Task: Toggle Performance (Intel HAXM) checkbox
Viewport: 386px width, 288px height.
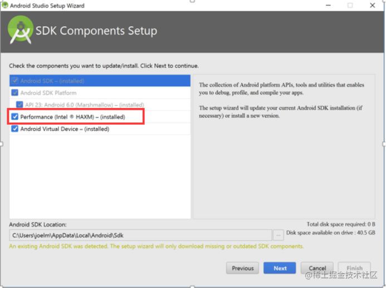Action: (15, 116)
